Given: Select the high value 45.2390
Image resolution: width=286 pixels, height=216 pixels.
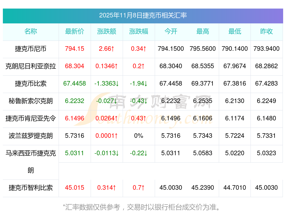Looking at the screenshot, I should pos(203,188).
